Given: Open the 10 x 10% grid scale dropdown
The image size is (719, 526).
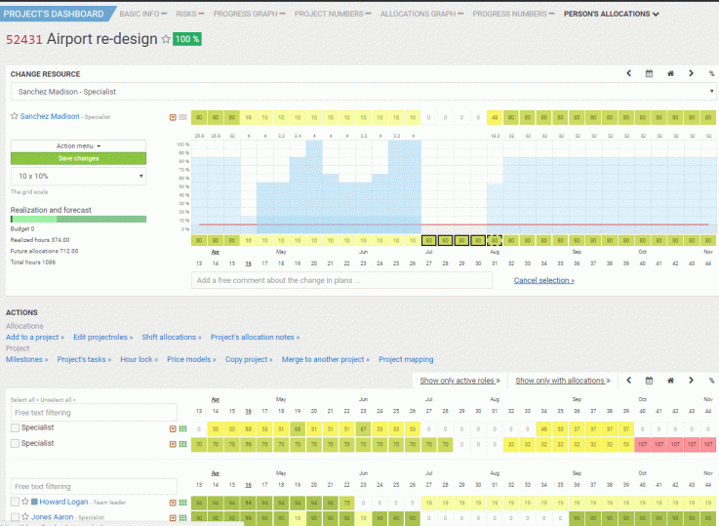Looking at the screenshot, I should (x=78, y=176).
